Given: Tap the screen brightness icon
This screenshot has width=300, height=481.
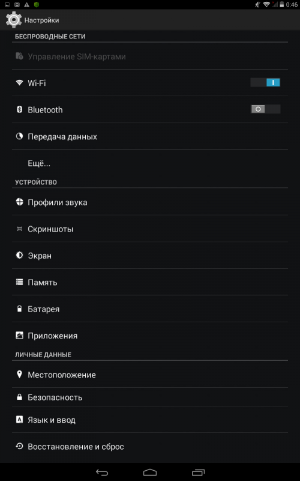Looking at the screenshot, I should pos(20,255).
